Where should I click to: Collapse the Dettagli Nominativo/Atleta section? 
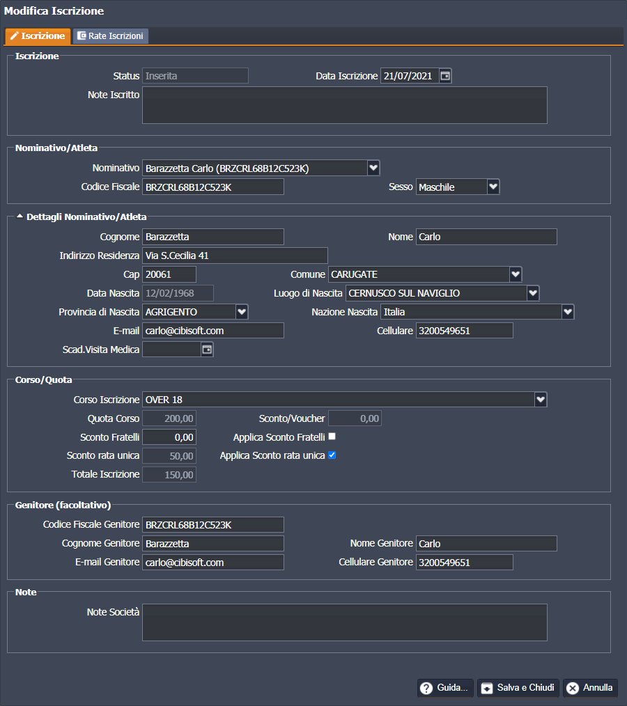coord(20,217)
